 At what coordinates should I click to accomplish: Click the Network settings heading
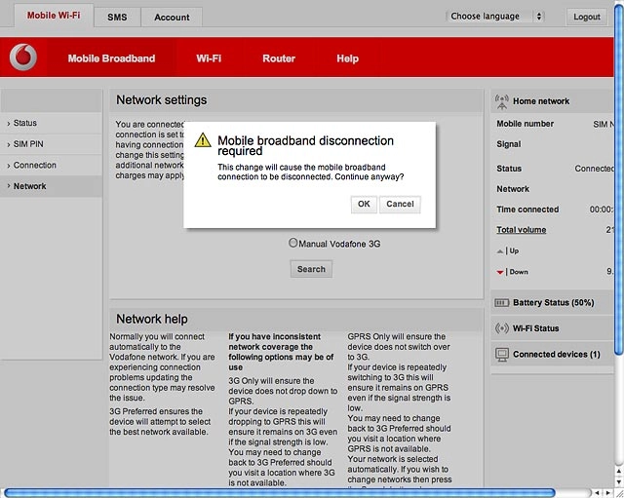[161, 99]
